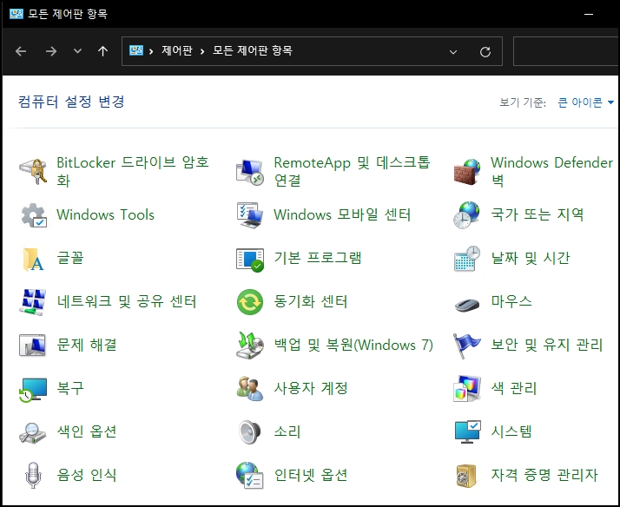Open the 백업 및 복원(Windows 7) icon
Viewport: 620px width, 507px height.
250,346
